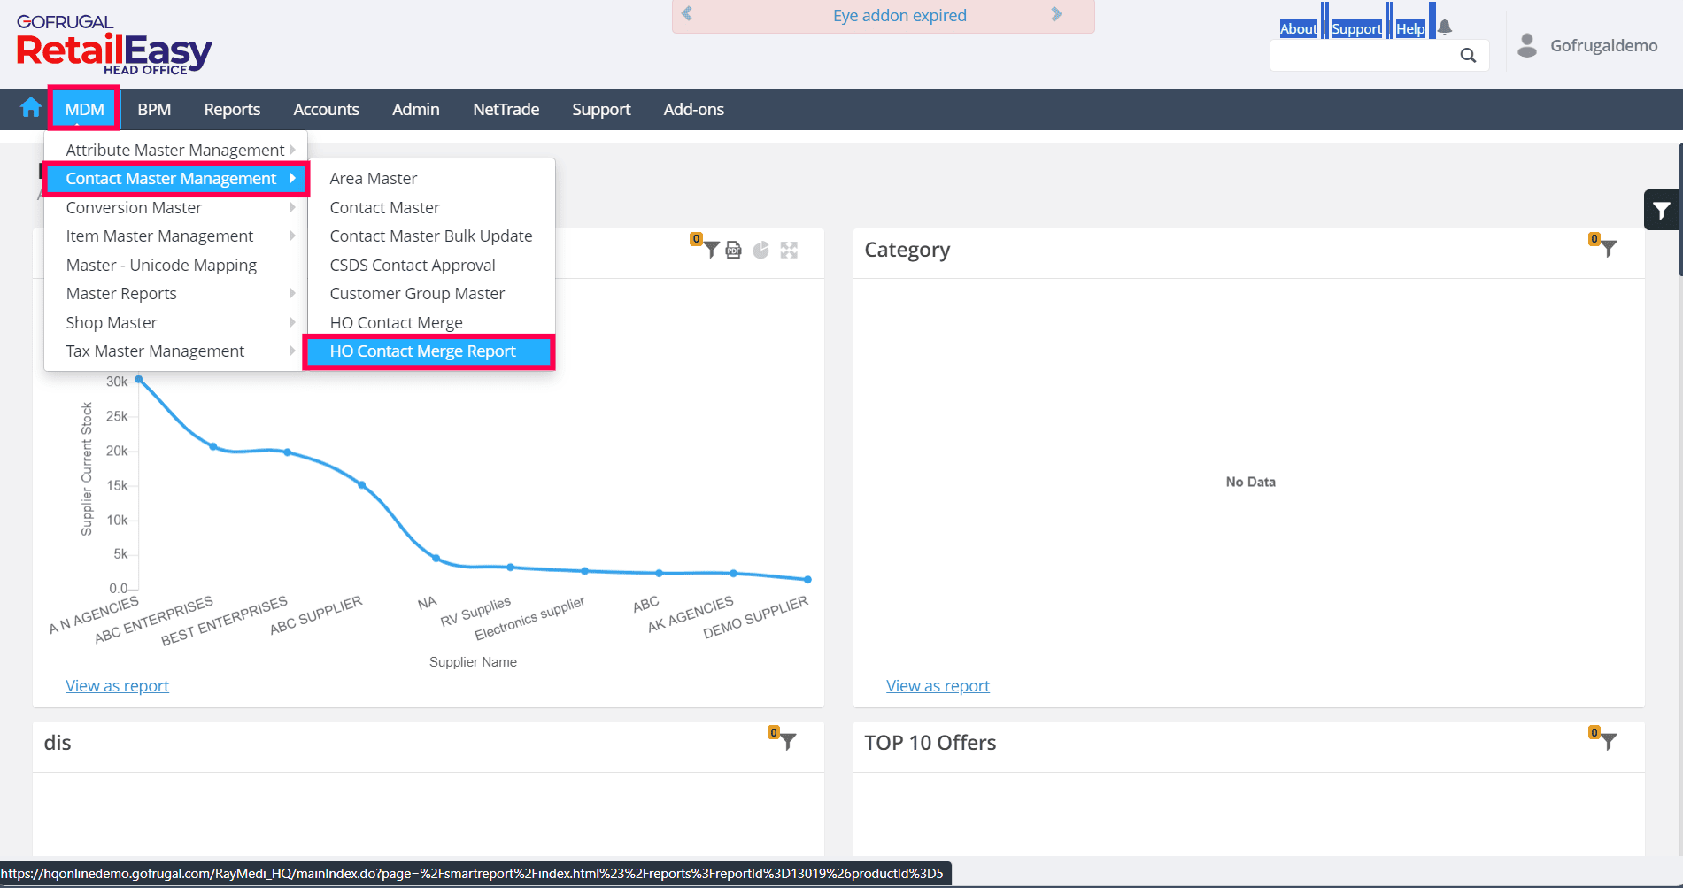The height and width of the screenshot is (888, 1683).
Task: Click the search magnifier icon
Action: (x=1468, y=55)
